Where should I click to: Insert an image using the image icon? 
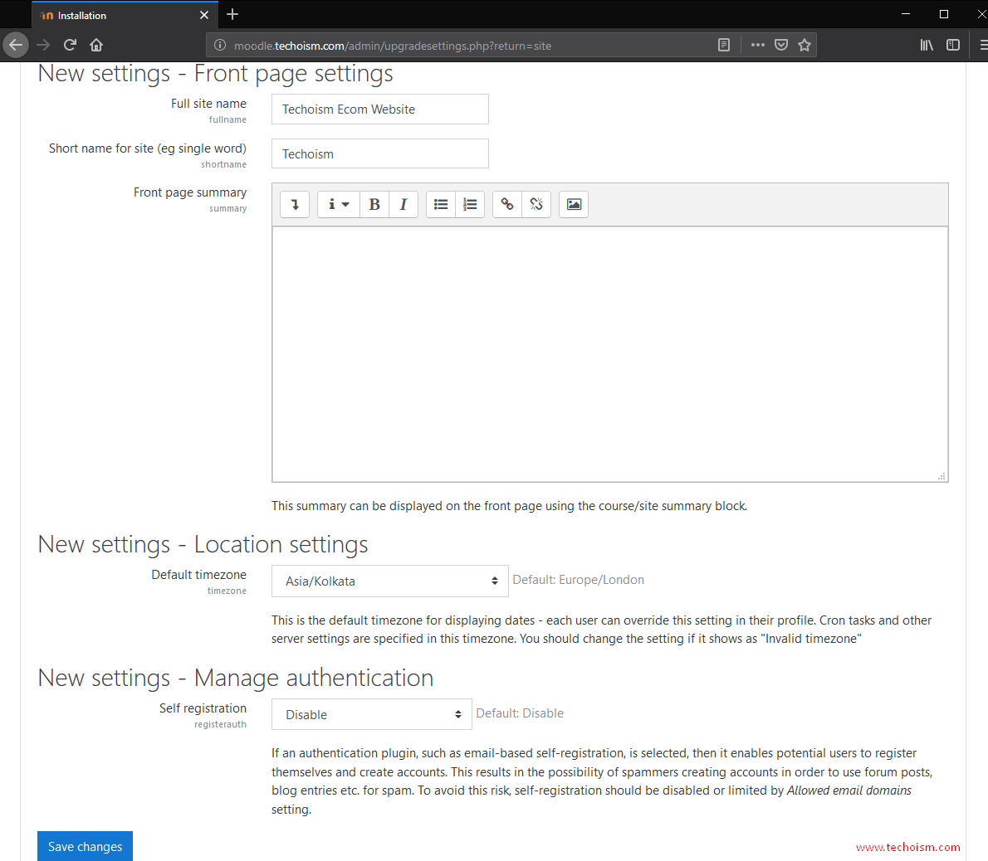click(574, 204)
